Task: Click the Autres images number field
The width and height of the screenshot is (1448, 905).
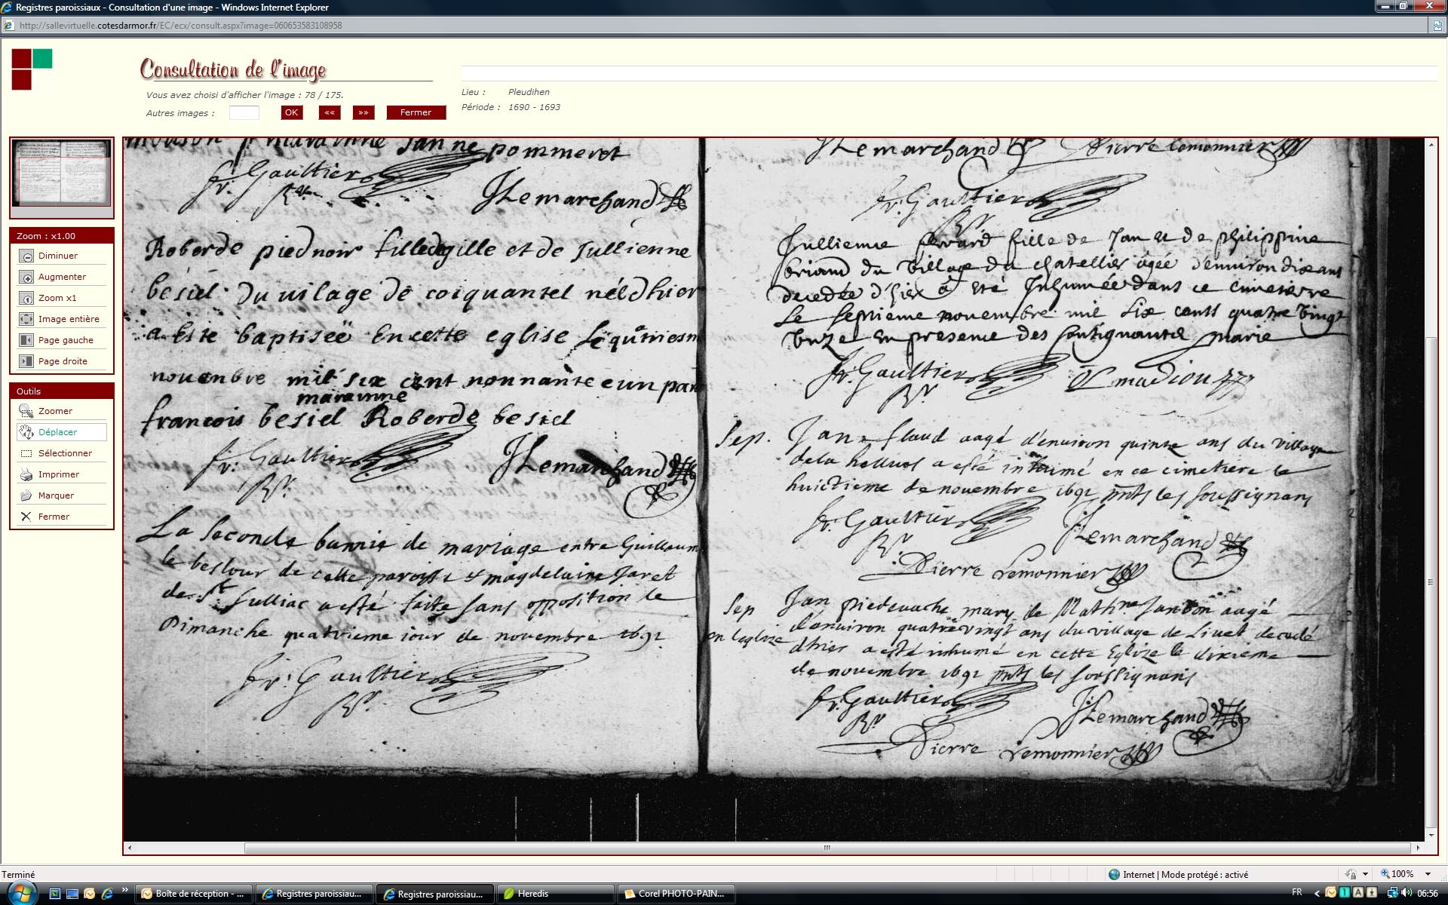Action: (x=244, y=112)
